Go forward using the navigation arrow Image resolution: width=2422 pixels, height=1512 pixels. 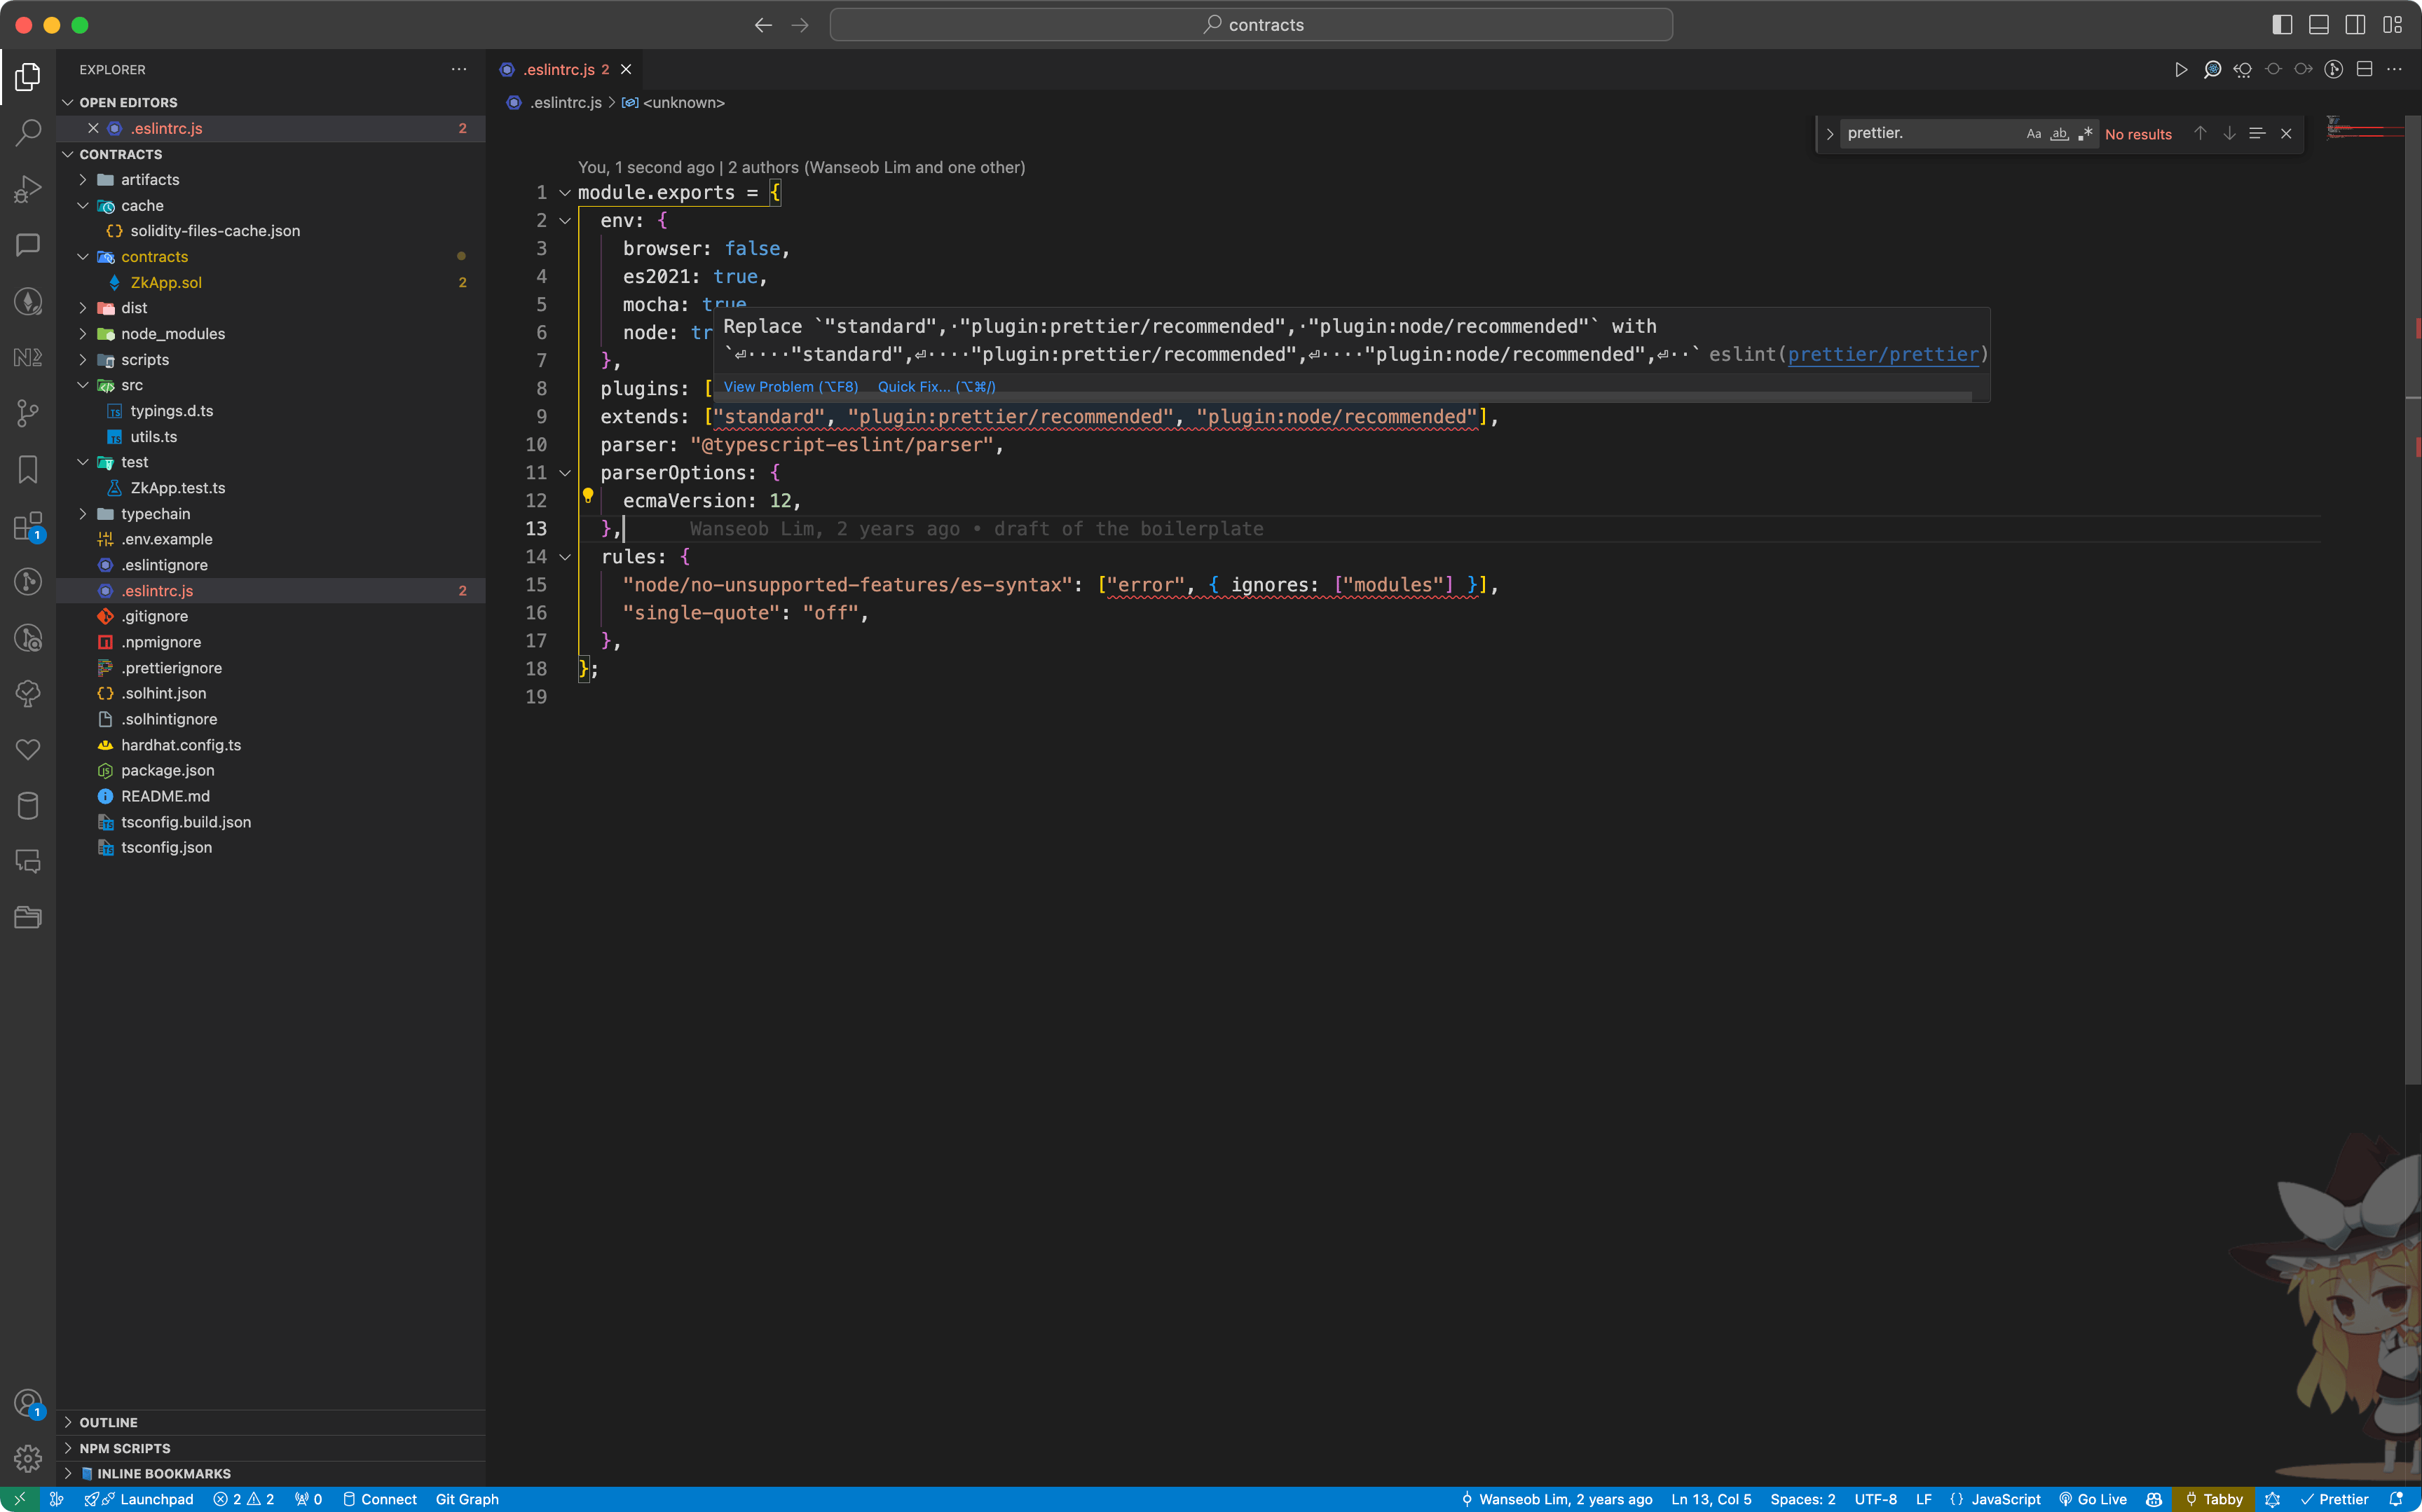point(800,25)
